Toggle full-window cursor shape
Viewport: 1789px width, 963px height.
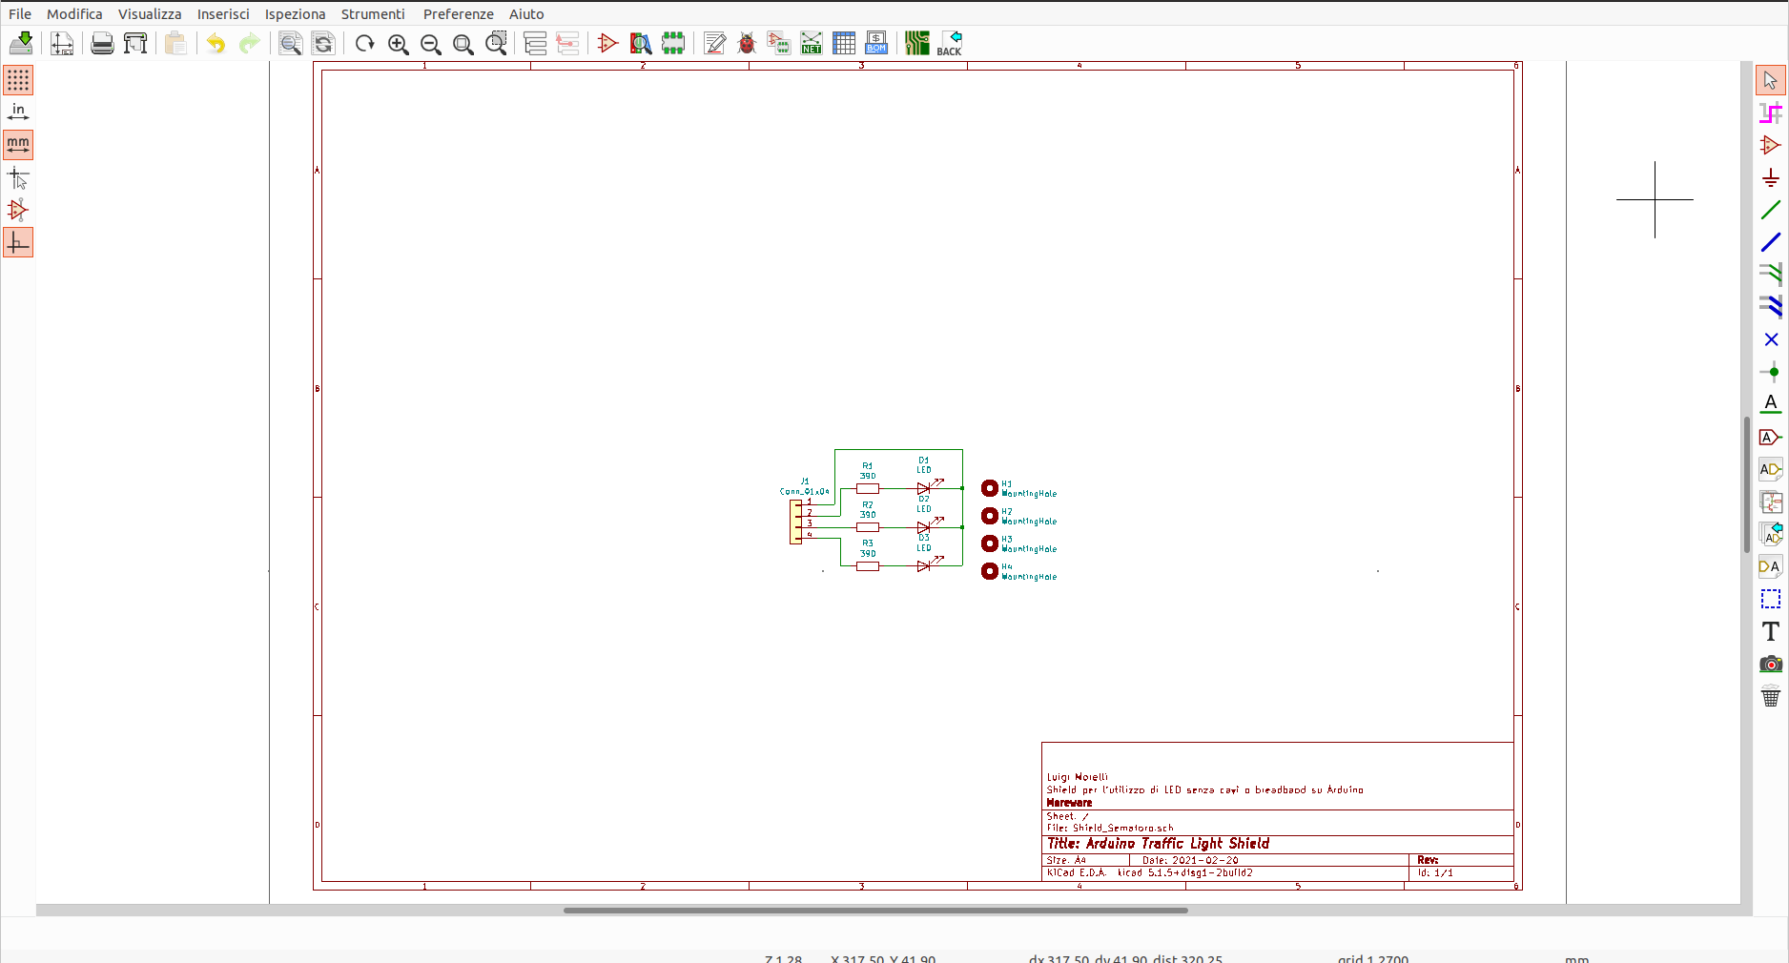click(18, 178)
